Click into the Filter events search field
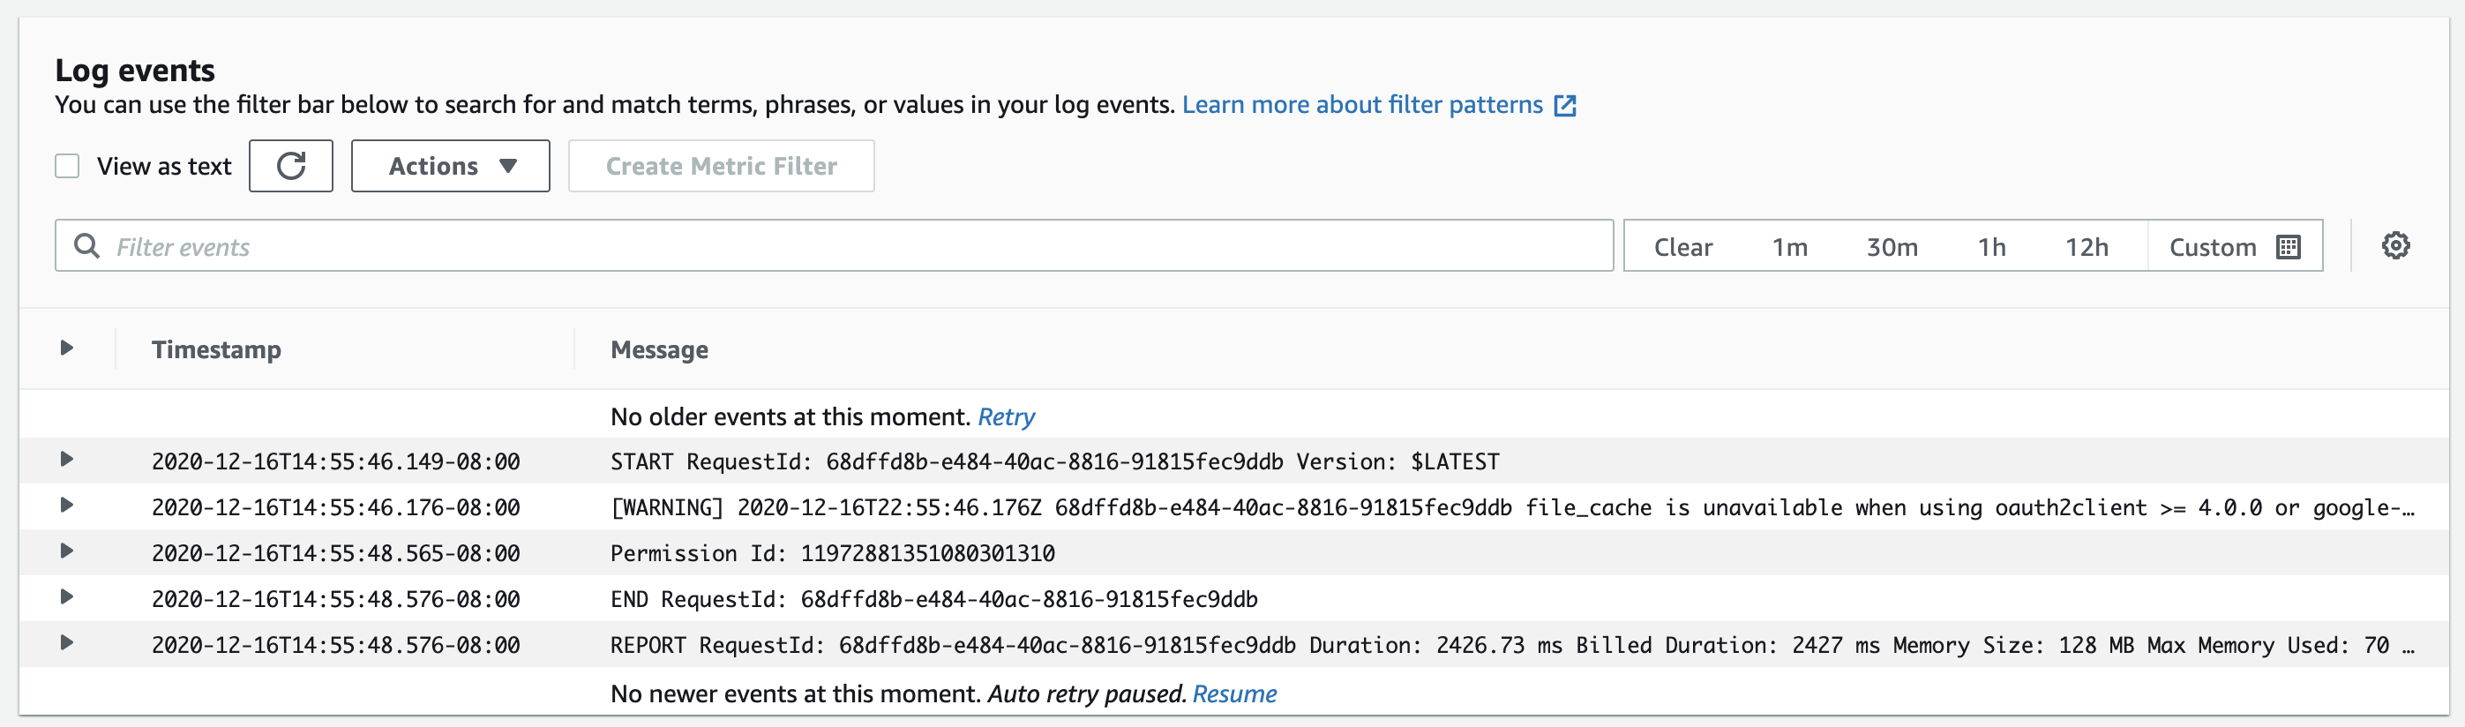Screen dimensions: 2465x727 [842, 247]
